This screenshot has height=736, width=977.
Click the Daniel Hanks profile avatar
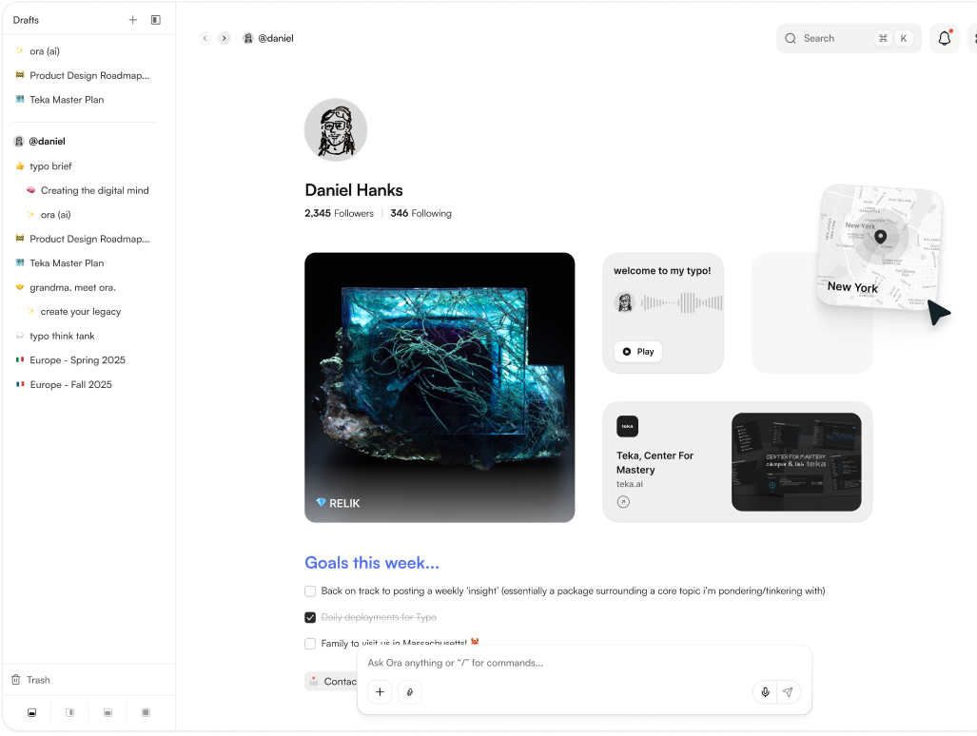click(336, 130)
